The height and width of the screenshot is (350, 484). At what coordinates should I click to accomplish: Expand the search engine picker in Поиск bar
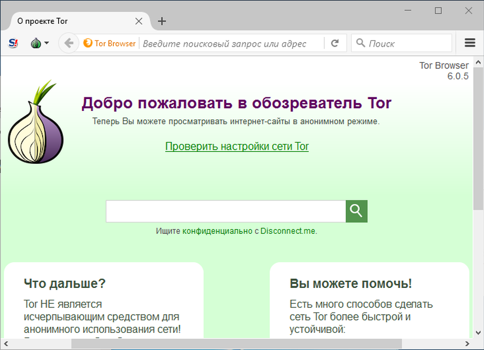coord(360,43)
